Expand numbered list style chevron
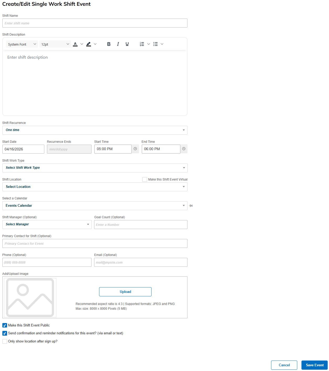This screenshot has width=329, height=371. (149, 44)
